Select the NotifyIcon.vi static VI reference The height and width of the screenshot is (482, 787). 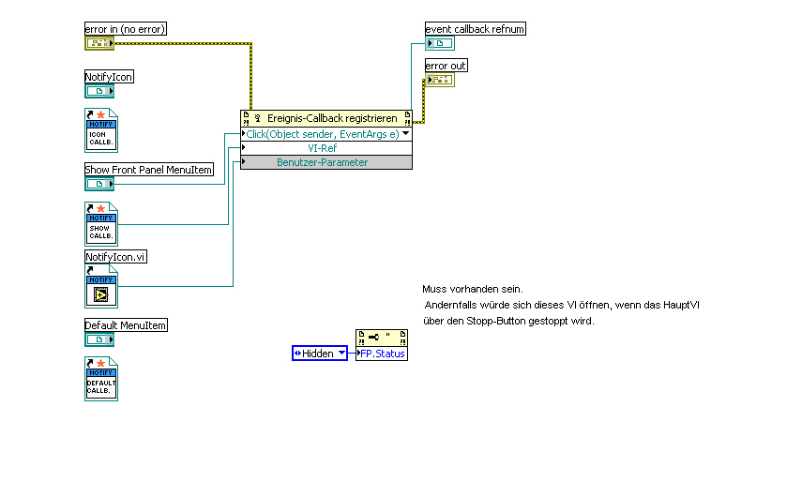[x=101, y=286]
